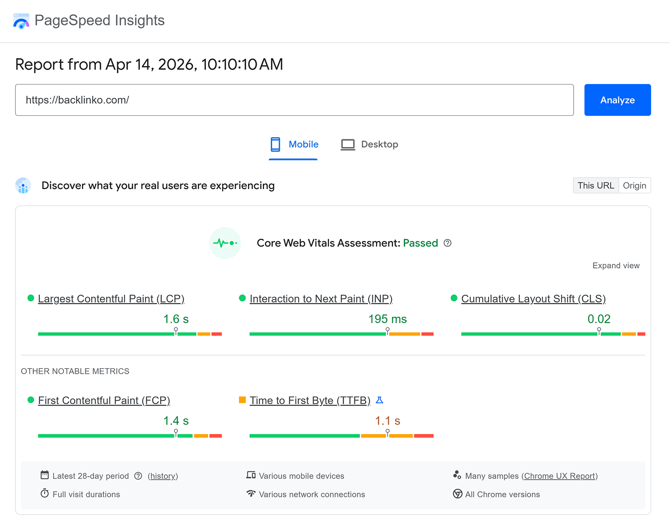This screenshot has height=530, width=669.
Task: Toggle the real users experiencing data icon
Action: pyautogui.click(x=23, y=185)
